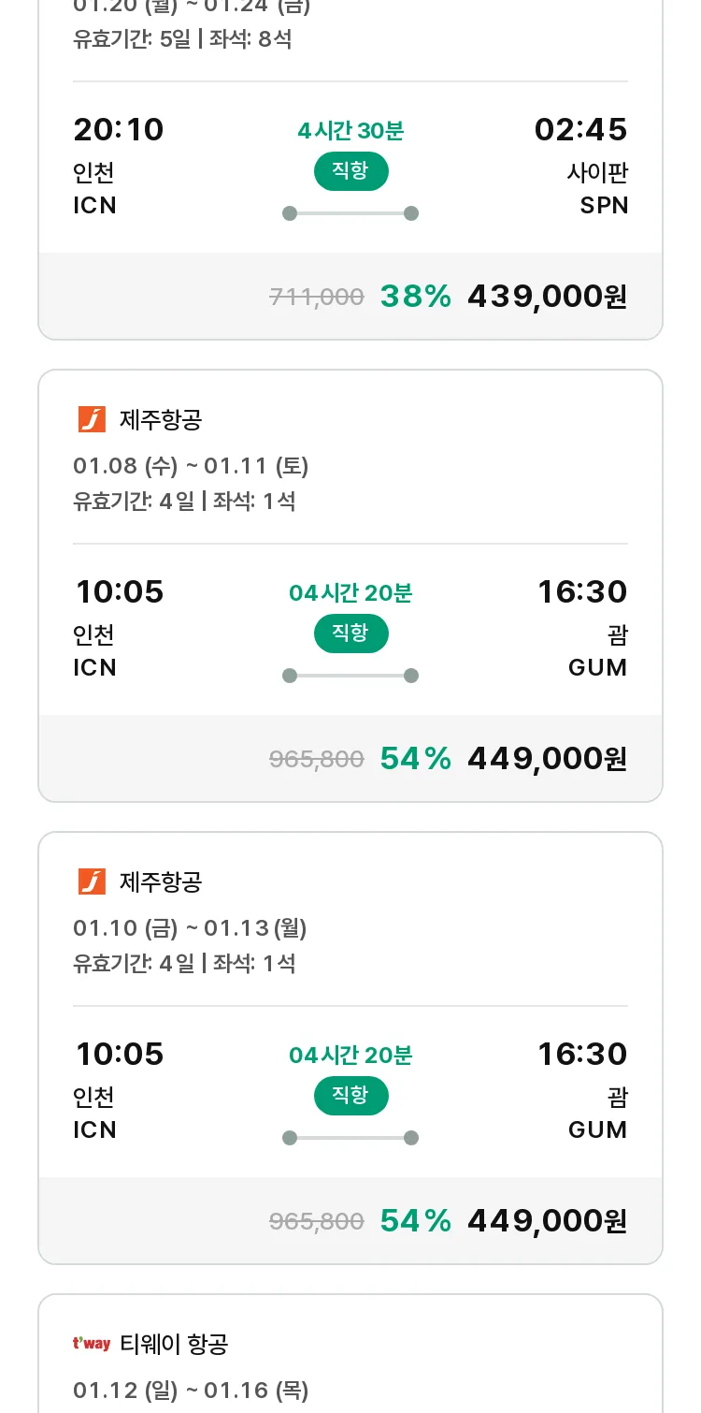Tap the route line on the 01.08 Guam flight
The height and width of the screenshot is (1413, 701).
click(350, 676)
